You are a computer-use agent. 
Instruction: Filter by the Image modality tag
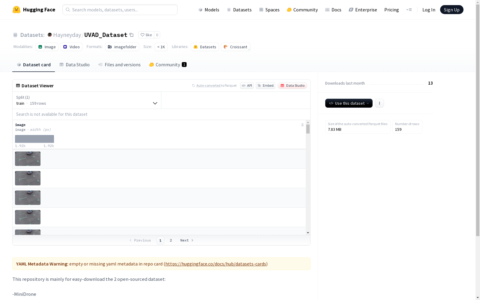47,47
